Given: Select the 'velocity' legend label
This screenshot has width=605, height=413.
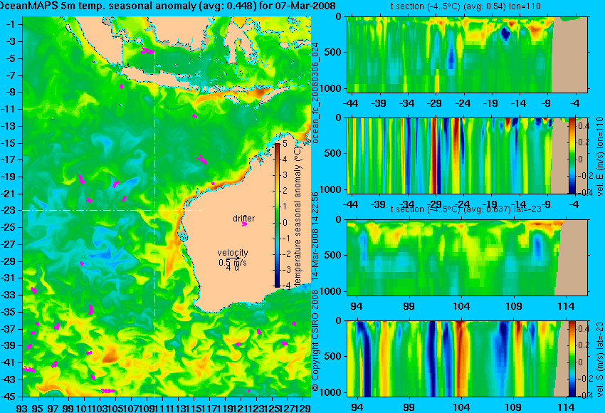Looking at the screenshot, I should point(233,253).
